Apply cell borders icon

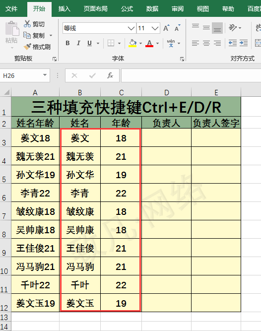click(x=111, y=43)
